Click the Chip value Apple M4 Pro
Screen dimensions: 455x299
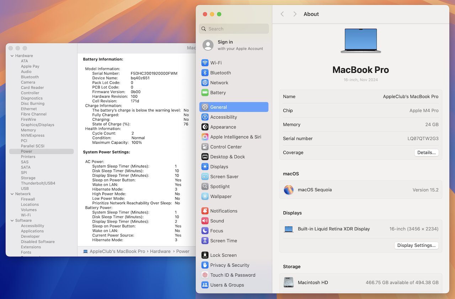click(x=424, y=110)
